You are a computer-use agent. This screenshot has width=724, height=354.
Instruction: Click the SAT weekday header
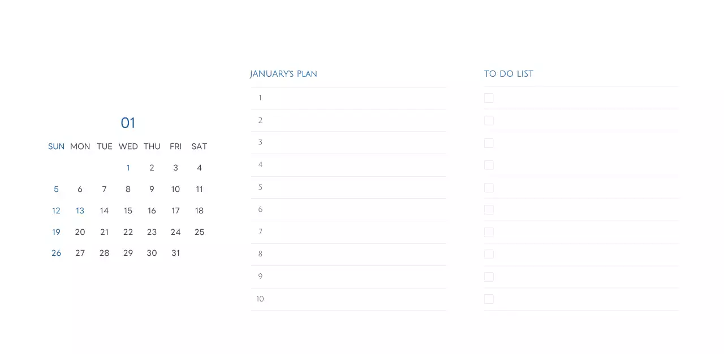[x=199, y=147]
